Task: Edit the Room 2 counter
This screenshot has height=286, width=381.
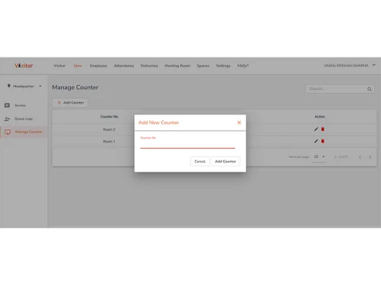Action: [316, 129]
